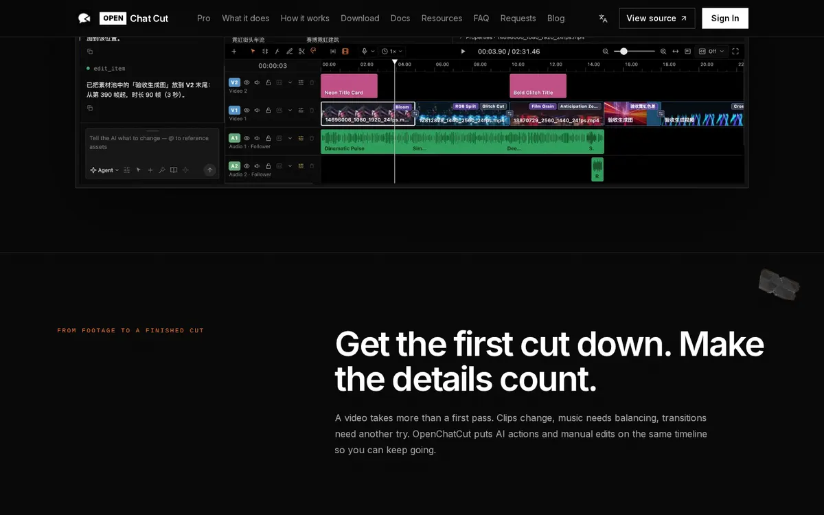
Task: Open the Resources nav item
Action: (x=442, y=19)
